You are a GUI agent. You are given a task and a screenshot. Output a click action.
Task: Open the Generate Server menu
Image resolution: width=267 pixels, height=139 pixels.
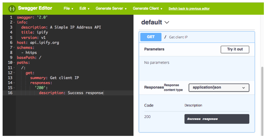click(x=111, y=9)
